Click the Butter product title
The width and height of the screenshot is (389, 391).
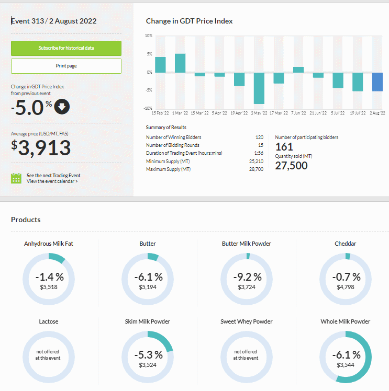[148, 244]
